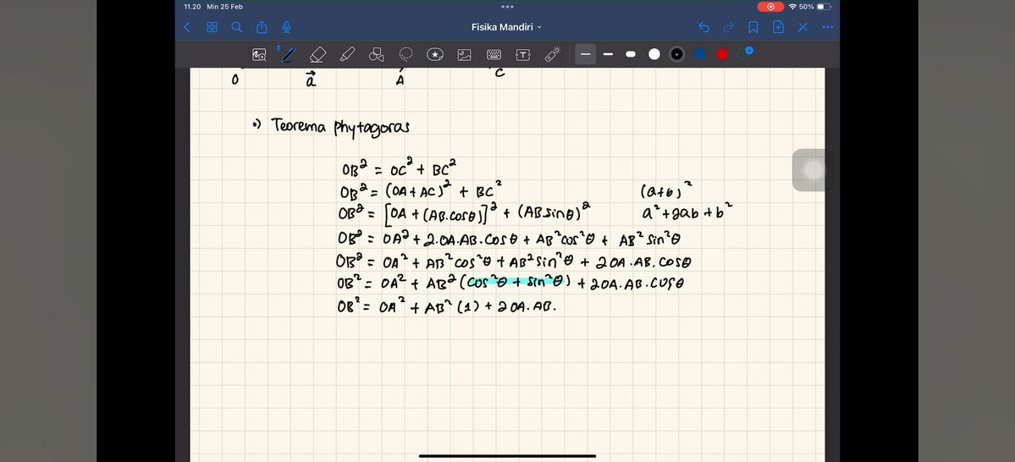The width and height of the screenshot is (1015, 462).
Task: Select the Text box tool
Action: [523, 55]
